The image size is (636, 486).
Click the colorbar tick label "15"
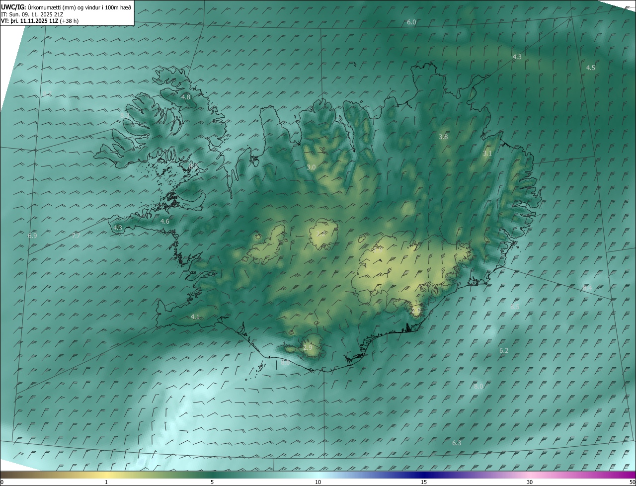(x=424, y=482)
